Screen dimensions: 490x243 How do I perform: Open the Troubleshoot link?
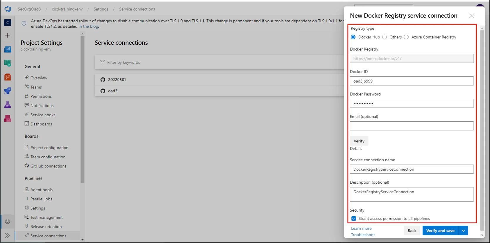[x=363, y=235]
